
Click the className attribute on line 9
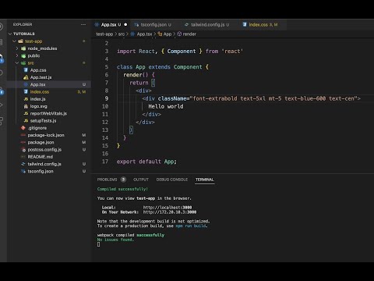tap(172, 98)
